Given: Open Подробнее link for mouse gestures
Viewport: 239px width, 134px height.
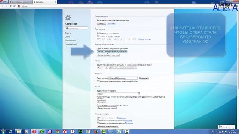Looking at the screenshot, I should [121, 118].
